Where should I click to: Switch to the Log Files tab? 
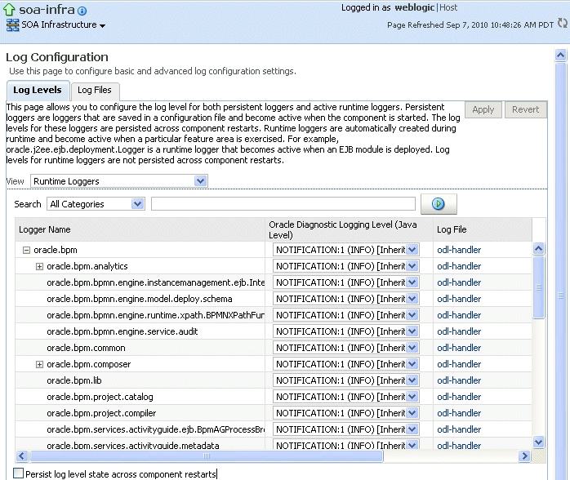pos(95,90)
